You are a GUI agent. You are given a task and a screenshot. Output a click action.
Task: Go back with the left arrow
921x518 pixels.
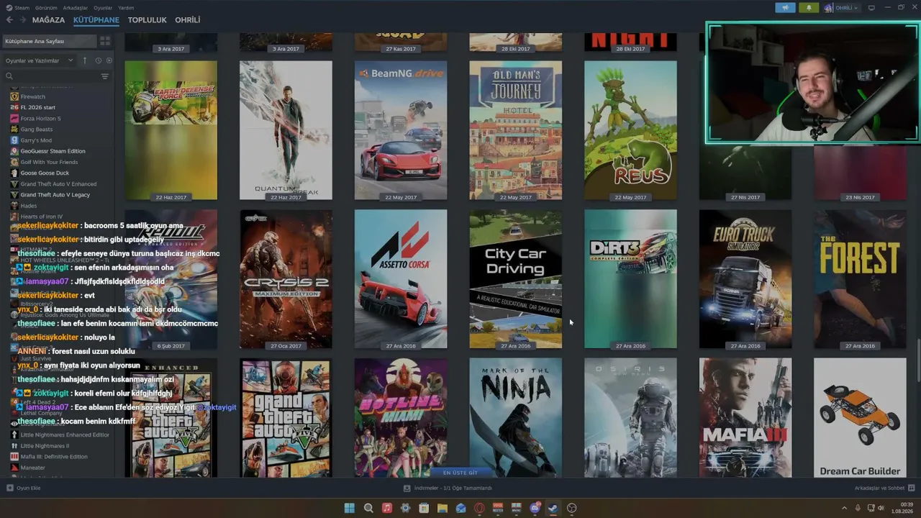coord(9,20)
